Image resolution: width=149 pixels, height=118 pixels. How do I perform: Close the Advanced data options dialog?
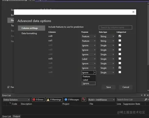coord(133,12)
